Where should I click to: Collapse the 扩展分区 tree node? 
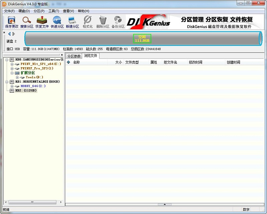point(11,73)
